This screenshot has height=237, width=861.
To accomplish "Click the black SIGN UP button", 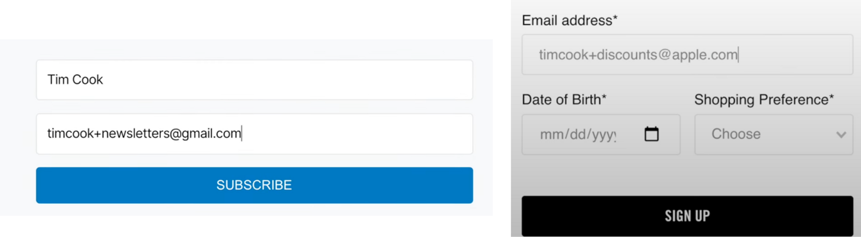I will point(688,216).
